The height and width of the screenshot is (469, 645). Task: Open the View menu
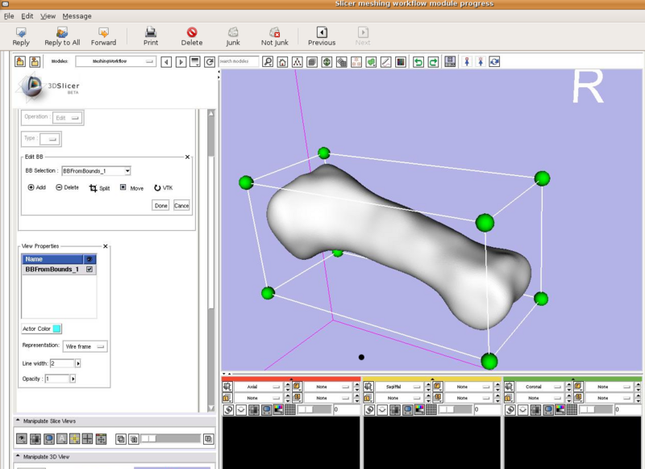point(48,16)
